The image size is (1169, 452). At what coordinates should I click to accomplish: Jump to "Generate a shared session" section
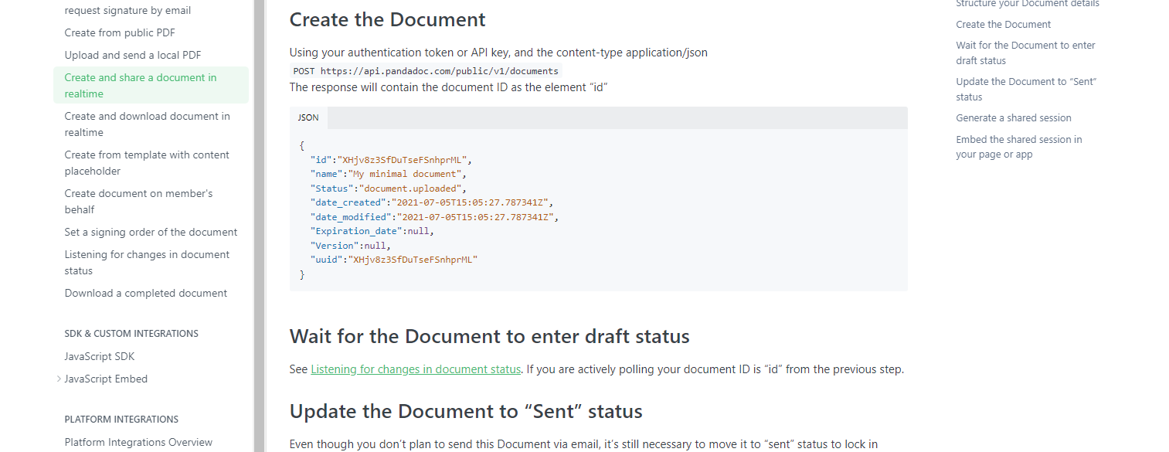[1014, 117]
